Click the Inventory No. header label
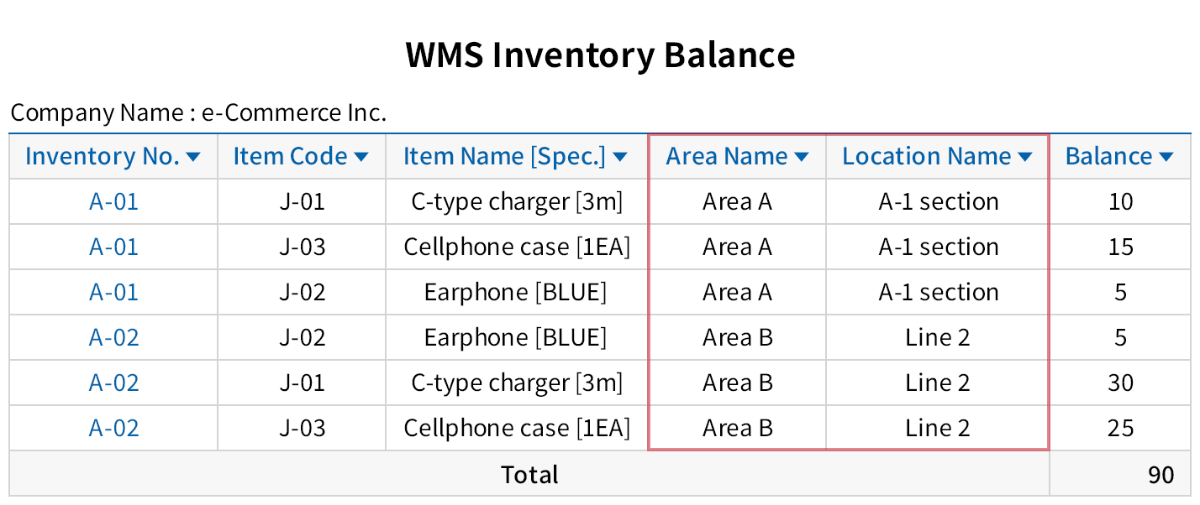The image size is (1200, 505). point(103,157)
